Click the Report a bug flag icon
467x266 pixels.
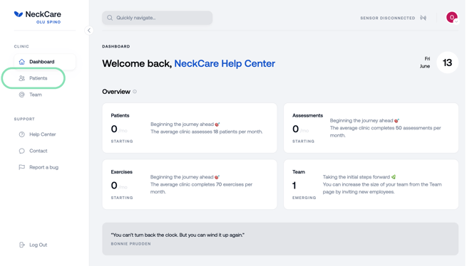point(21,167)
